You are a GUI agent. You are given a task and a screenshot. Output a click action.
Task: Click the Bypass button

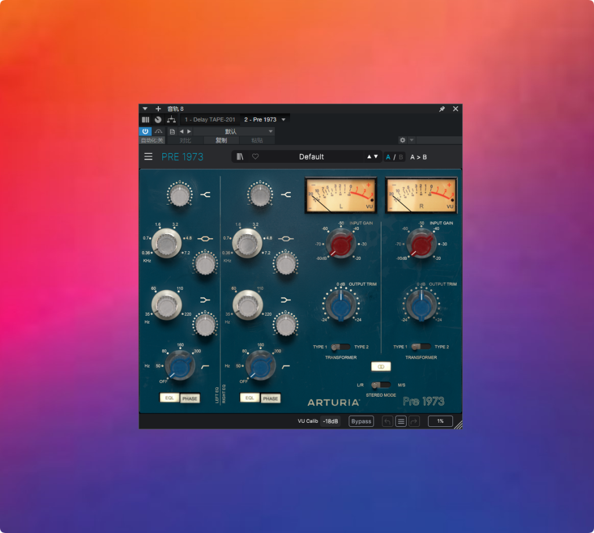click(x=361, y=421)
